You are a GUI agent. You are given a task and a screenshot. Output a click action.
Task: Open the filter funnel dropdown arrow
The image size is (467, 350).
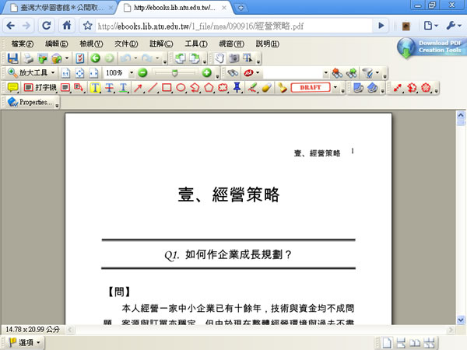(x=377, y=72)
